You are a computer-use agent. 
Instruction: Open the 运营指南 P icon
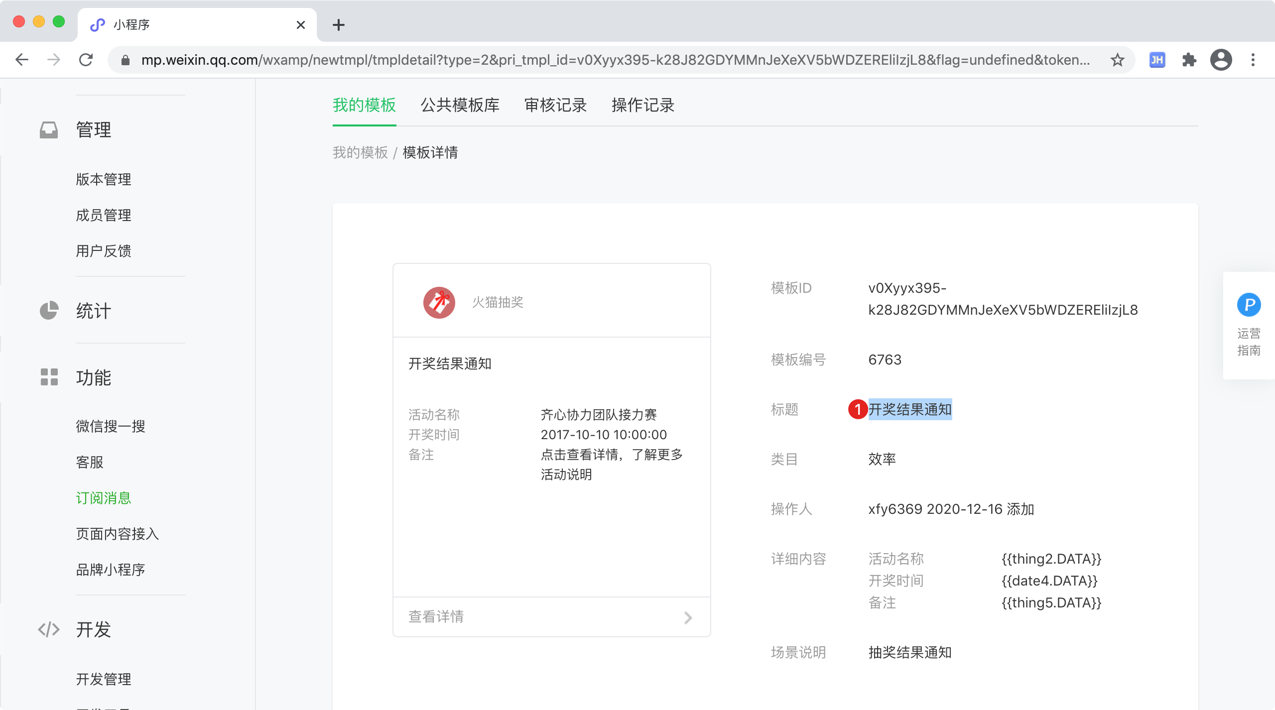(1249, 305)
